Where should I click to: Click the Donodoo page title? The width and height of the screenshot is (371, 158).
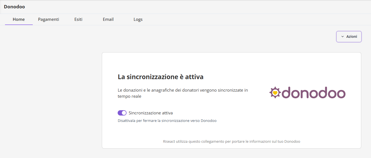tap(14, 7)
